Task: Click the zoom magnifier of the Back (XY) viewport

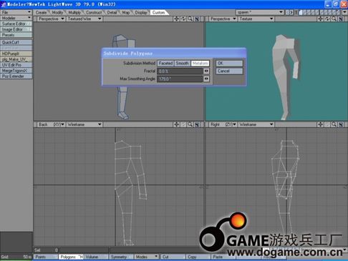Action: (190, 124)
